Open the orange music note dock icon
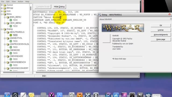Screen dimensions: 172x97 80,95
